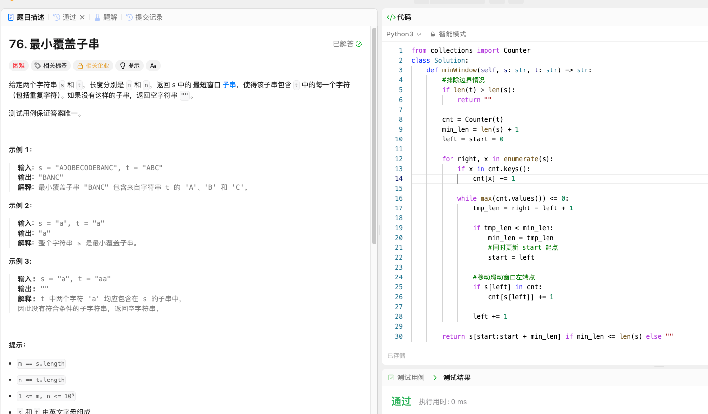The image size is (708, 414).
Task: Close the 通过 tab with its X
Action: (82, 17)
